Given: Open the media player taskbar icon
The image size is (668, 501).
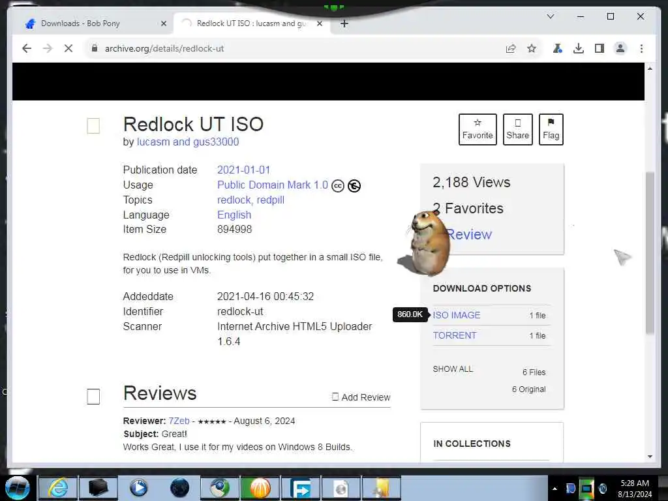Looking at the screenshot, I should point(138,488).
